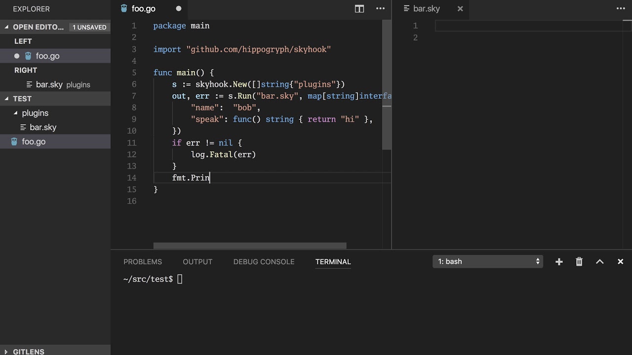The image size is (632, 355).
Task: Click the ~/src/test$ prompt text
Action: tap(148, 279)
